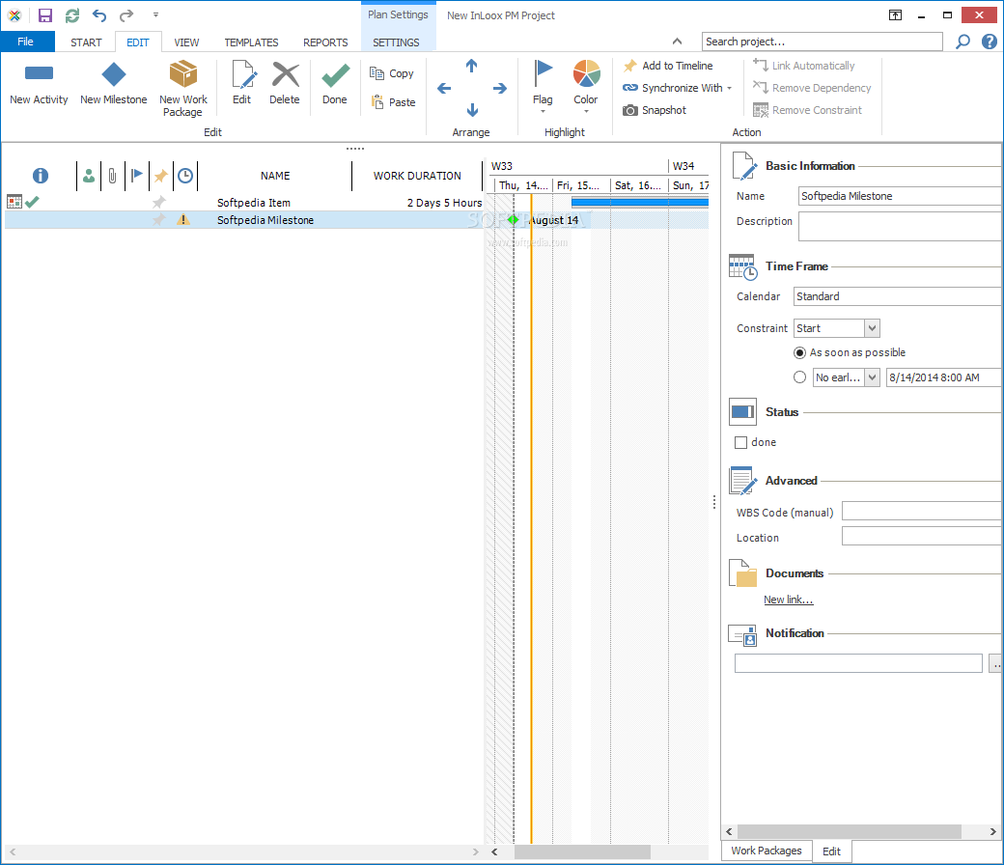Click the constraint date 8/14/2014 field

pyautogui.click(x=944, y=377)
